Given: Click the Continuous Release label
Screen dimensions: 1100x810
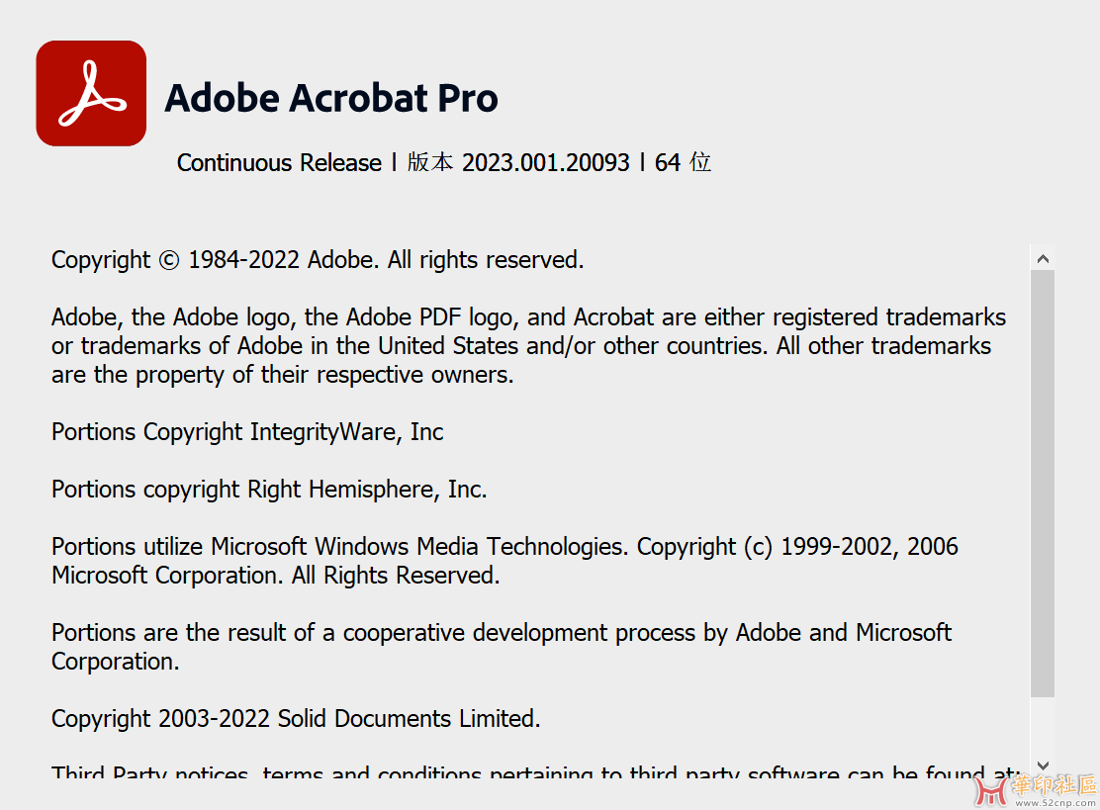Looking at the screenshot, I should point(279,163).
